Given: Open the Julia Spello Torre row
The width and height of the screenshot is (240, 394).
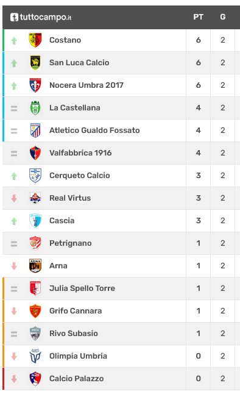Looking at the screenshot, I should [x=121, y=288].
